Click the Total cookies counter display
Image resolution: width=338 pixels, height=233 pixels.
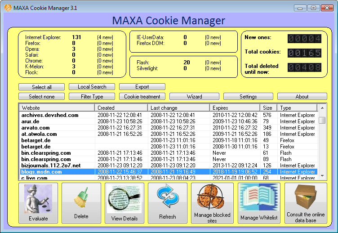click(x=304, y=53)
